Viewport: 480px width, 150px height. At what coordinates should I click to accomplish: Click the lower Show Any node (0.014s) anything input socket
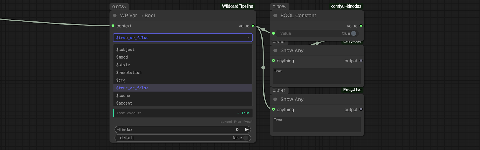(273, 110)
